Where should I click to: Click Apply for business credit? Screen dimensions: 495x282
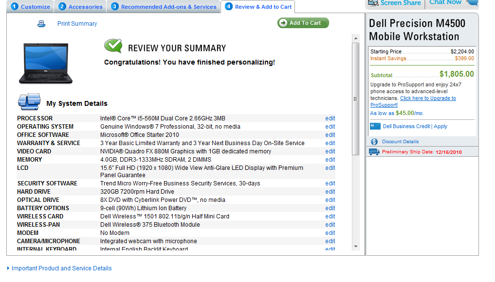pos(440,126)
